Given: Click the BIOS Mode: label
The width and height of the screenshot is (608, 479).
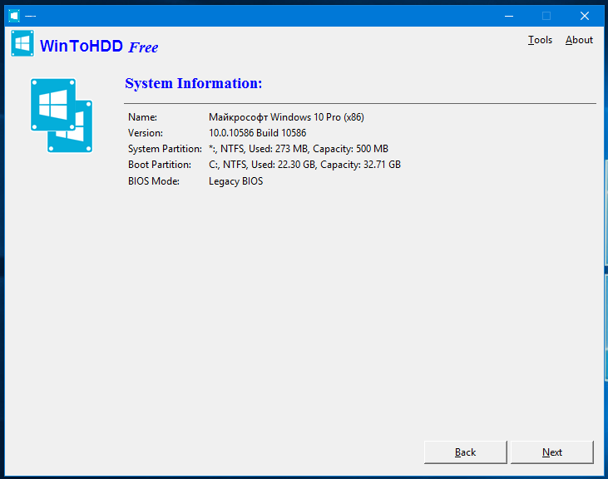Looking at the screenshot, I should (x=154, y=181).
